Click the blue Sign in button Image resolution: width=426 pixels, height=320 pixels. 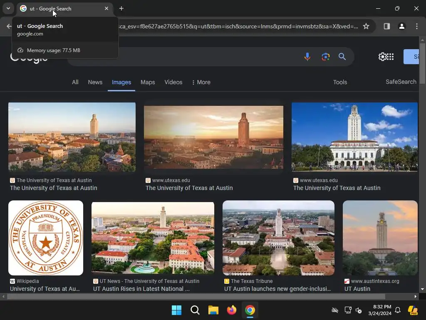pos(411,57)
